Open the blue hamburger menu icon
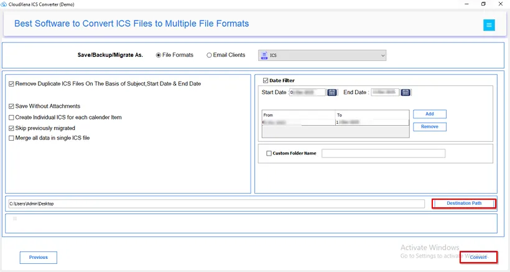This screenshot has width=510, height=272. pyautogui.click(x=489, y=25)
